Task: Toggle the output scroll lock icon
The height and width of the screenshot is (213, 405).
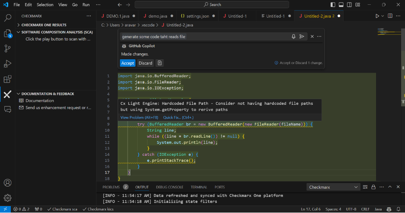Action: click(x=373, y=187)
